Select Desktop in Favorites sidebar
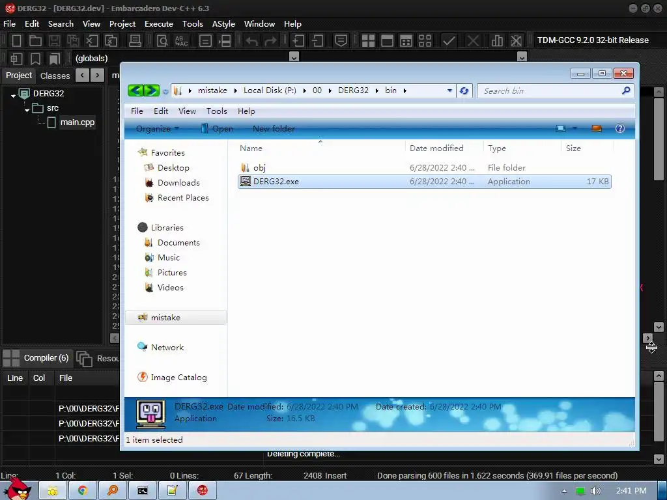The height and width of the screenshot is (500, 667). point(173,167)
